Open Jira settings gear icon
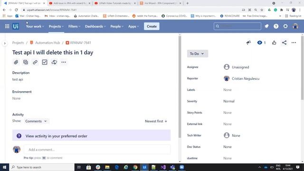This screenshot has height=171, width=304. click(285, 26)
